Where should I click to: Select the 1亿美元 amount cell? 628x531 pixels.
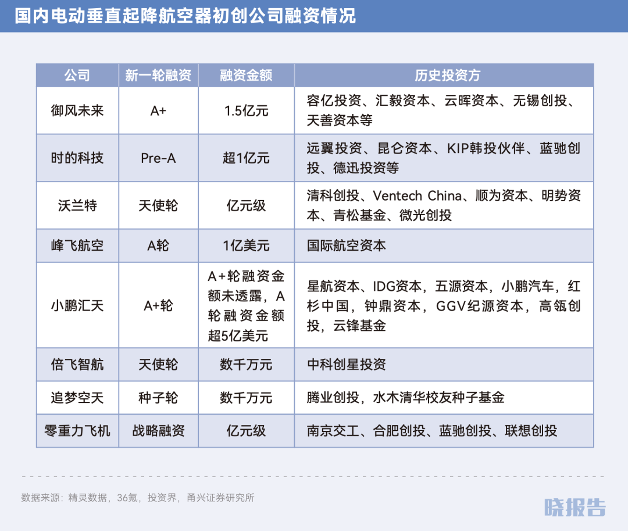click(x=246, y=245)
